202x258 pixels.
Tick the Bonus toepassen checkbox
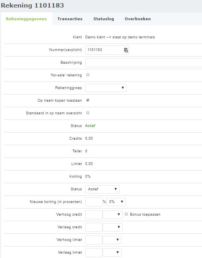point(126,214)
